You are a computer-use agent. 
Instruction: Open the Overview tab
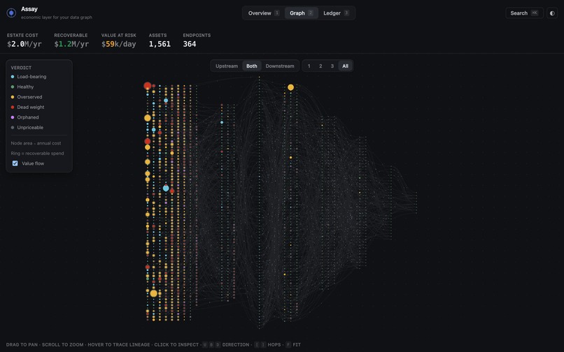[264, 13]
